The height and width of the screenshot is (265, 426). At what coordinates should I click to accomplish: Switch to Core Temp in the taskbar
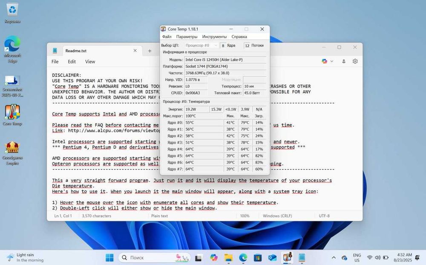click(x=287, y=257)
